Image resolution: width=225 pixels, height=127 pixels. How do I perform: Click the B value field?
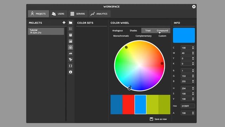point(188,81)
